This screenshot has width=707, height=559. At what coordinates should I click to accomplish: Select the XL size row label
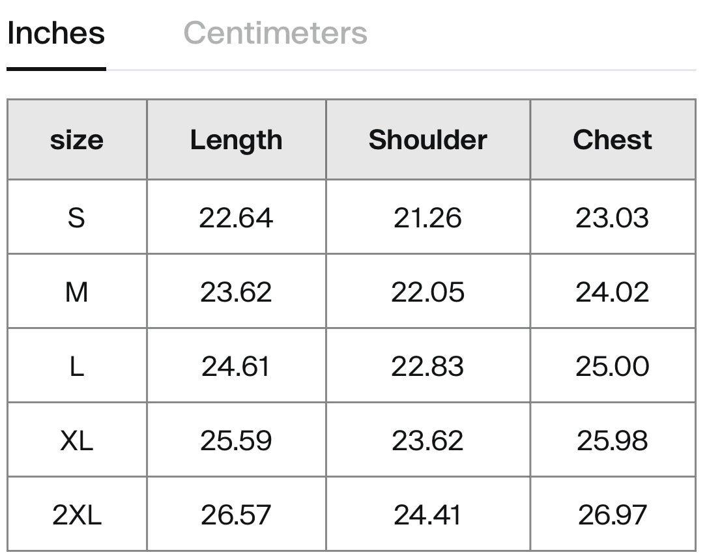pos(77,440)
